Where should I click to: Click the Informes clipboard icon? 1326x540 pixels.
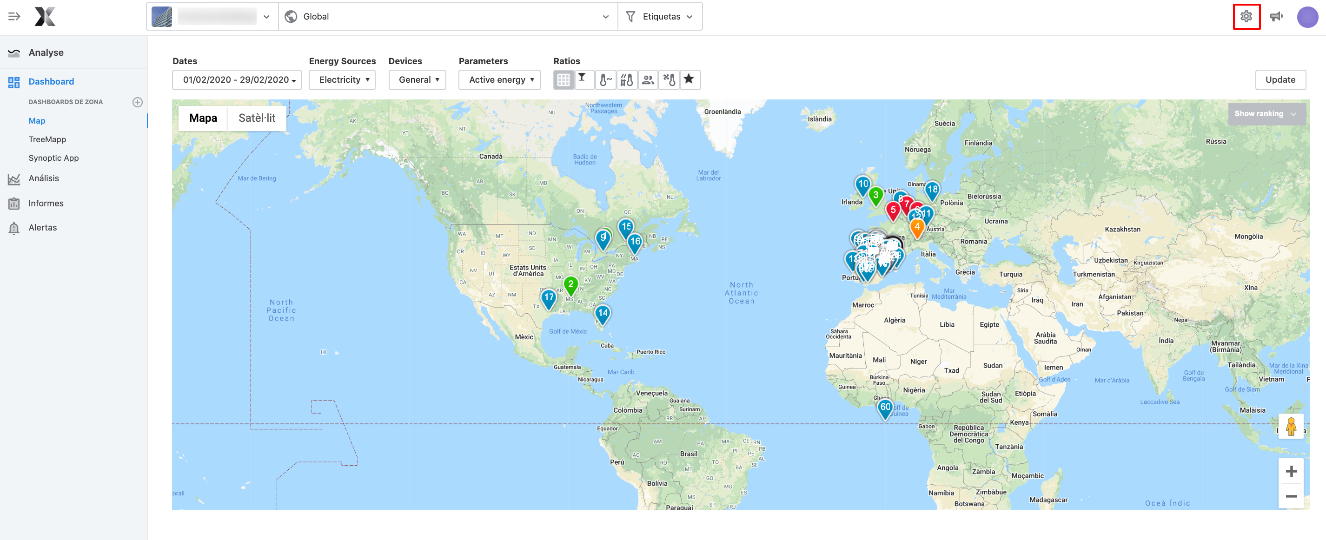coord(14,203)
